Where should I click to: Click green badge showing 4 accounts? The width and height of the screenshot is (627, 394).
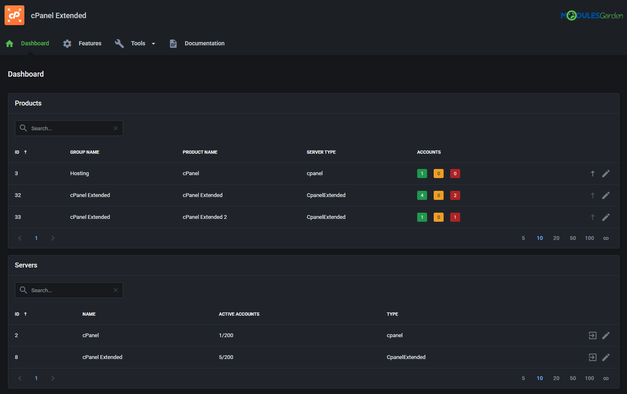pos(422,195)
